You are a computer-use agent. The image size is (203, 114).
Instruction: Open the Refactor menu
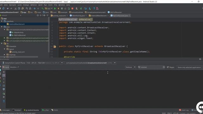click(34, 5)
